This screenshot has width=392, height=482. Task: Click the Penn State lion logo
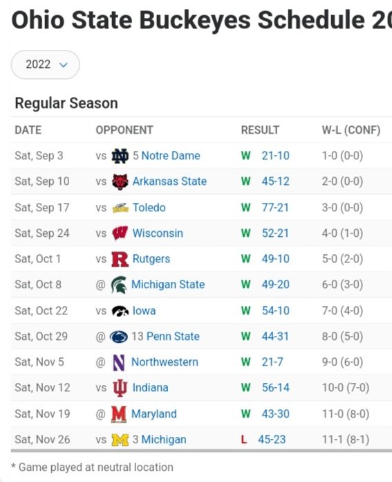point(118,337)
